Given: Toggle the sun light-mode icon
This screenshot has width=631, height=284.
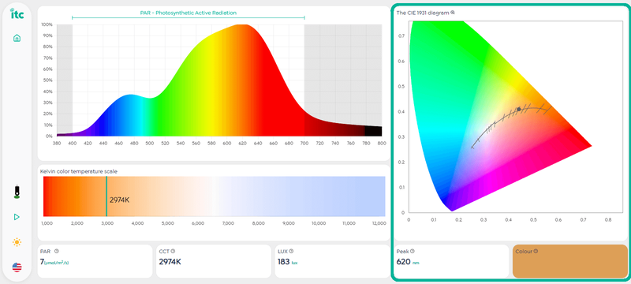Looking at the screenshot, I should click(17, 242).
